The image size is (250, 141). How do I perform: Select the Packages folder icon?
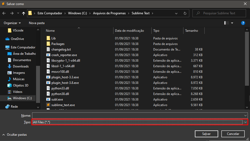(x=48, y=44)
